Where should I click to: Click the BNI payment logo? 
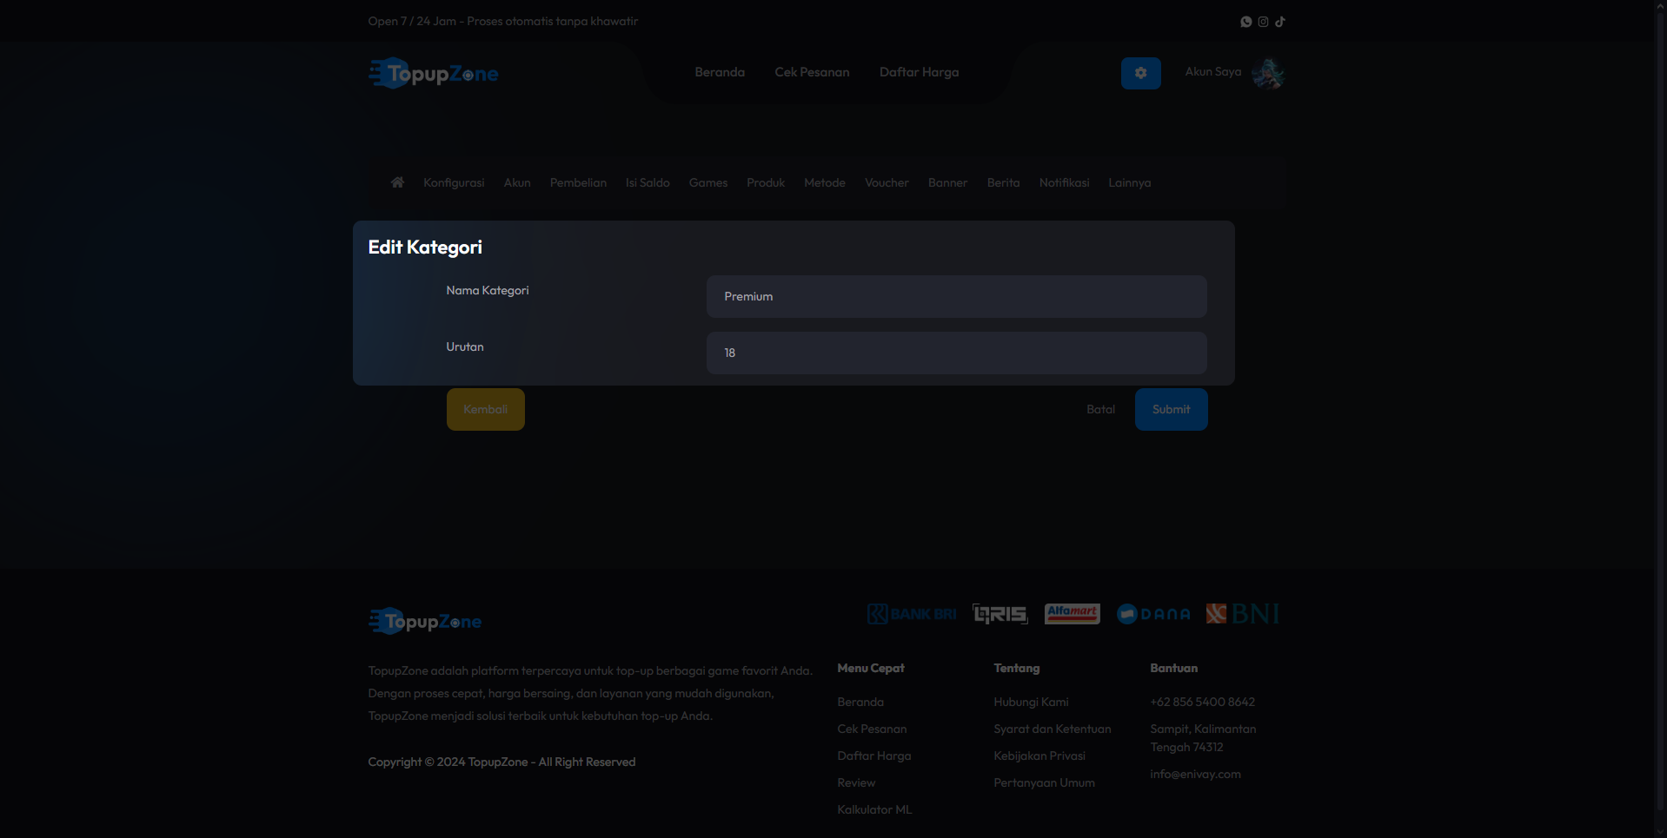point(1243,614)
